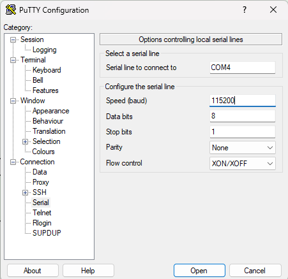The width and height of the screenshot is (288, 279).
Task: Click the PuTTY icon in the title bar
Action: tap(11, 10)
